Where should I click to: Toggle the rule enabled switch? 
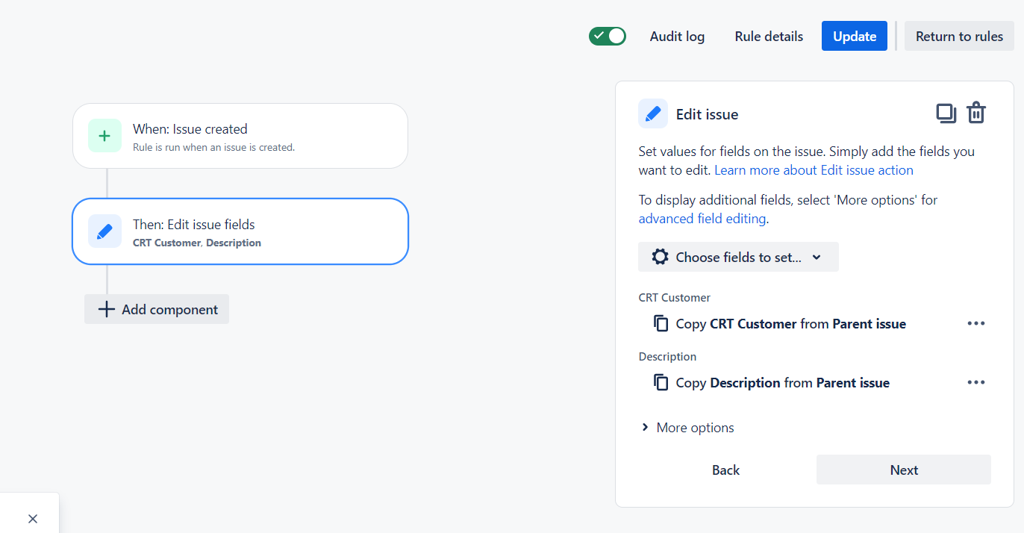tap(608, 36)
